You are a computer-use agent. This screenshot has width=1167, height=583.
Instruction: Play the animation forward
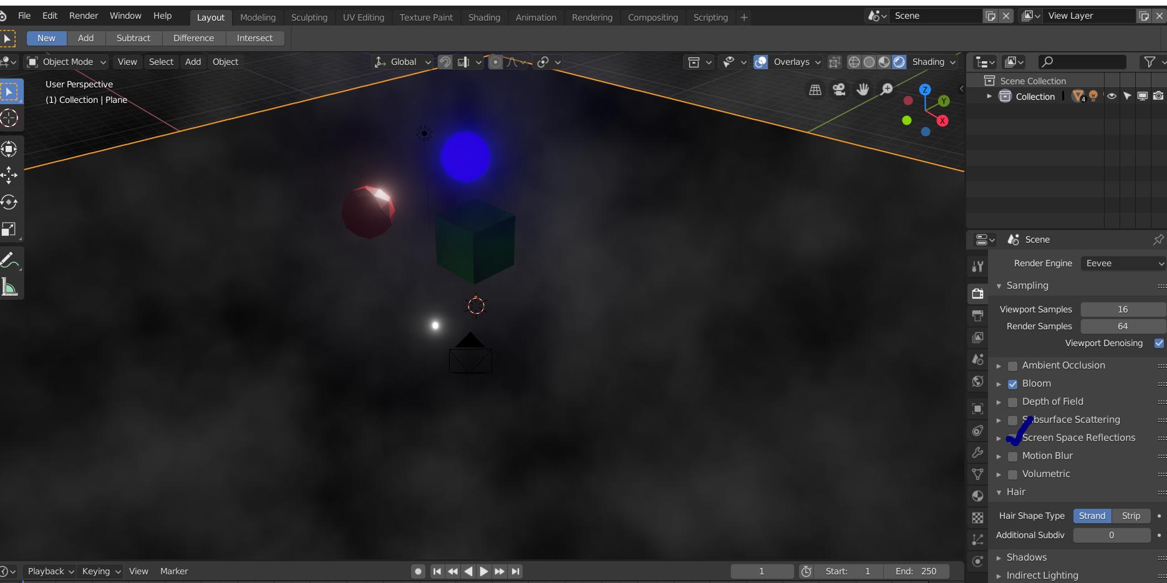click(483, 571)
